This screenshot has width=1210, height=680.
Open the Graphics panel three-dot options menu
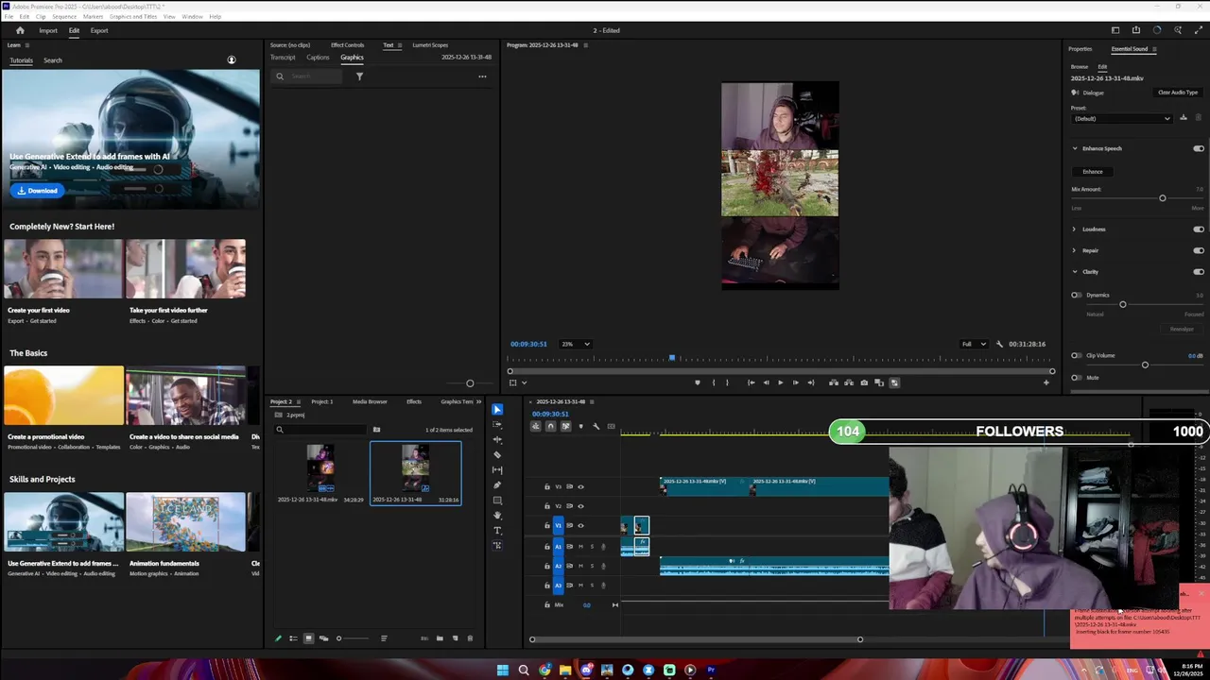482,76
